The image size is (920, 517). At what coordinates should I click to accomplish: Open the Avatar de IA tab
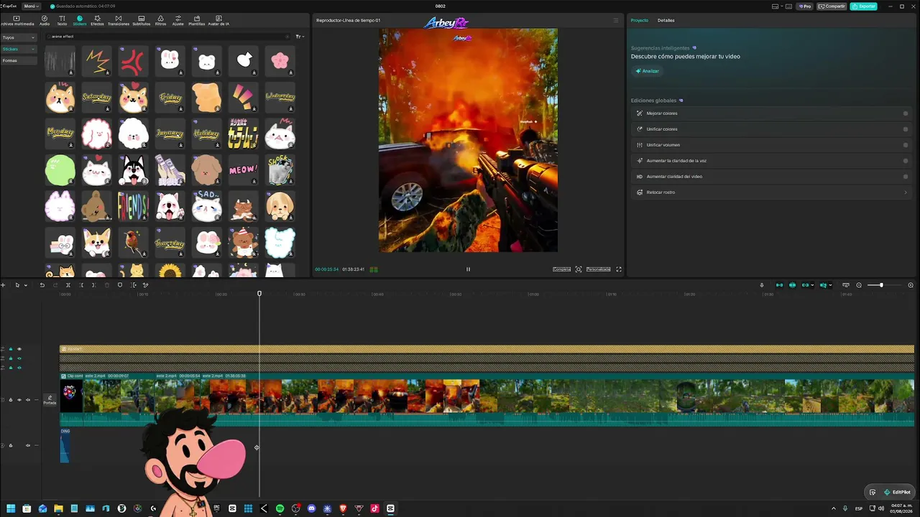pyautogui.click(x=218, y=20)
